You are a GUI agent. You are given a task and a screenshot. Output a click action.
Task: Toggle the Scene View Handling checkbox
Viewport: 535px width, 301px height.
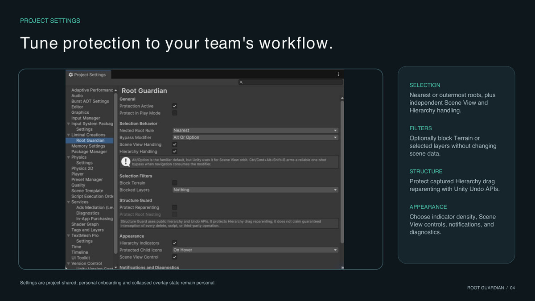point(175,144)
